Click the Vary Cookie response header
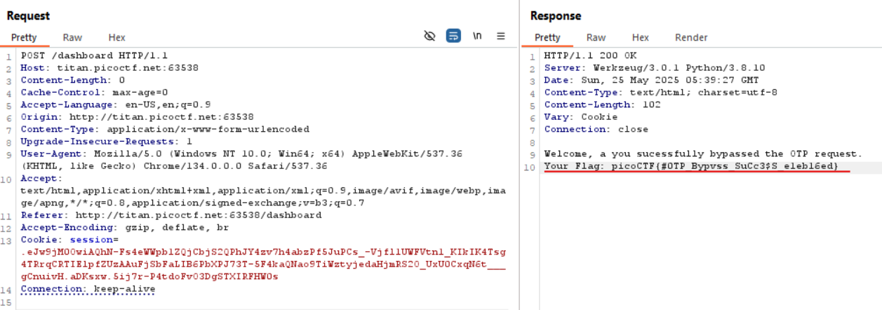The width and height of the screenshot is (882, 310). [580, 117]
